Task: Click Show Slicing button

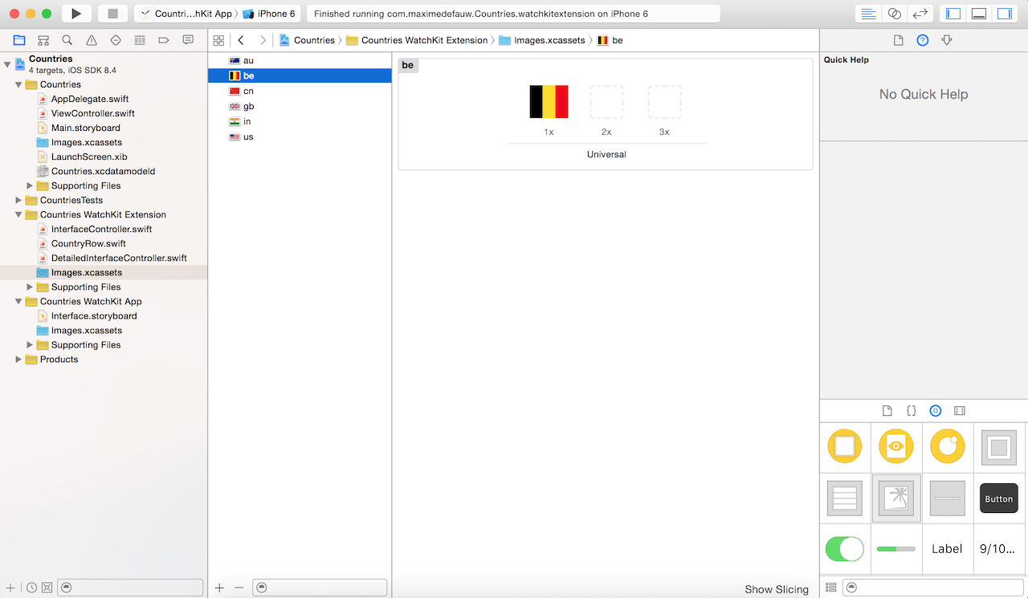Action: pyautogui.click(x=776, y=589)
